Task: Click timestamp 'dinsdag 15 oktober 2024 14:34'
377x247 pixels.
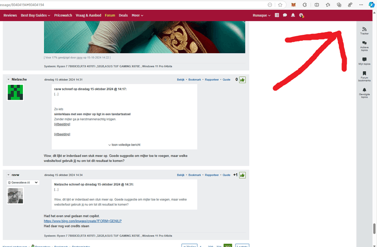Action: point(63,175)
